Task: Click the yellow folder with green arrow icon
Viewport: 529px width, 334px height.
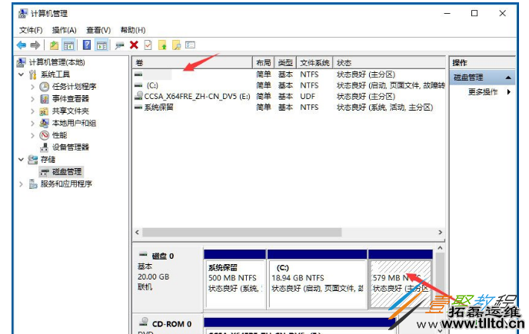Action: tap(162, 45)
